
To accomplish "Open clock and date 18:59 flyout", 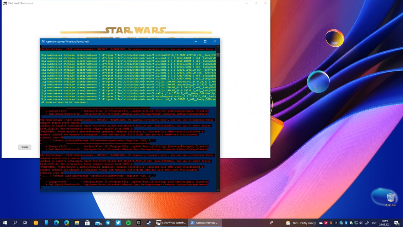I will pos(385,223).
